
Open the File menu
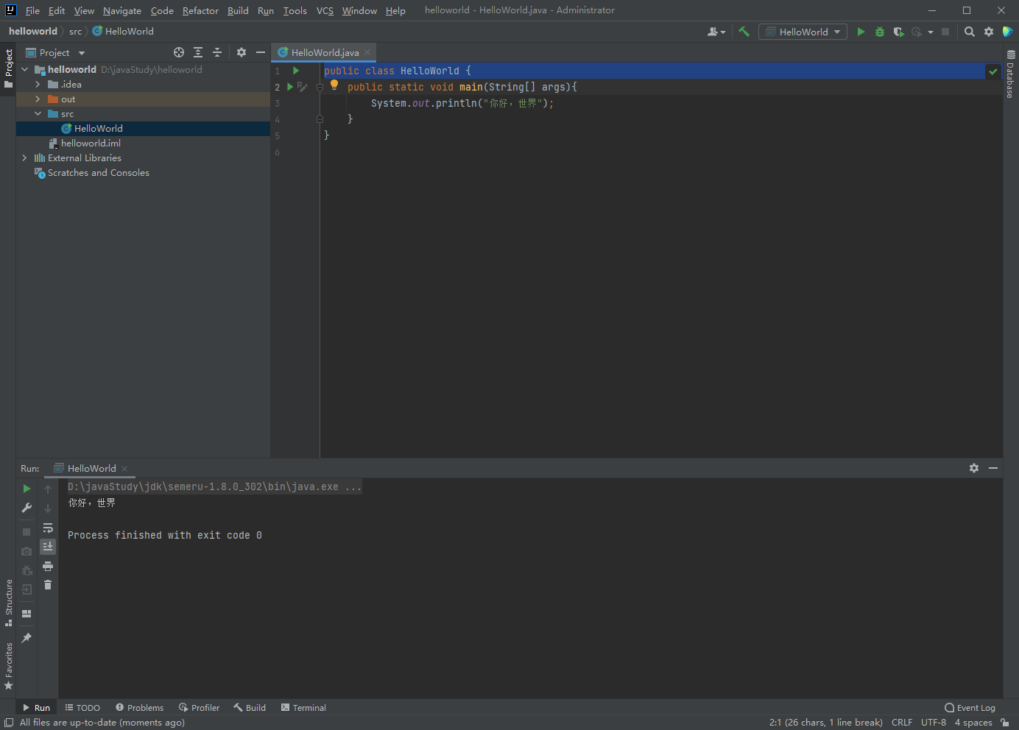click(32, 10)
